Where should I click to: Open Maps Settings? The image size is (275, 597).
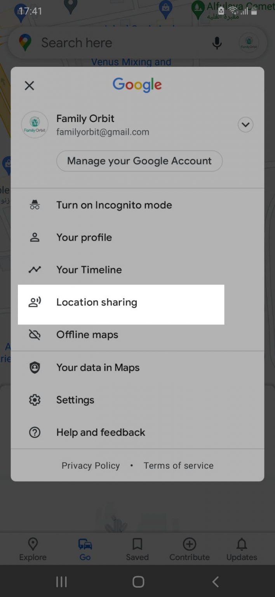click(x=75, y=400)
